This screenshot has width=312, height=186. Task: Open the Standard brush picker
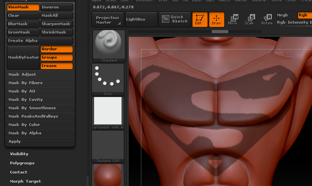pos(109,46)
